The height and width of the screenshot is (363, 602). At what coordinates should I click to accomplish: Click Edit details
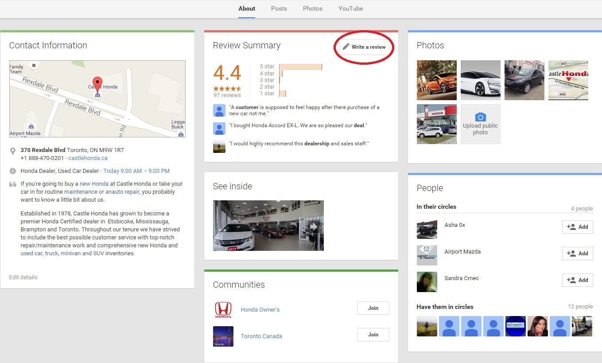click(23, 277)
